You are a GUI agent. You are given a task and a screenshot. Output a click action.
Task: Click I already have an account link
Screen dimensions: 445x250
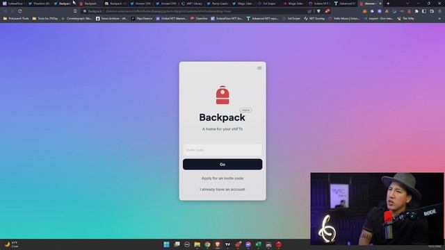[x=222, y=190]
